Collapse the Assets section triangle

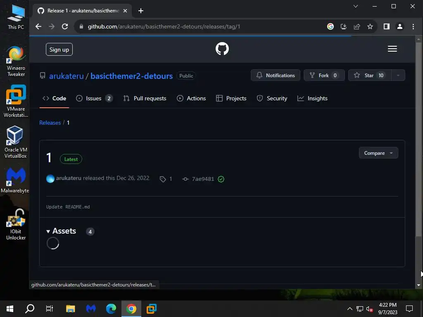(x=48, y=231)
